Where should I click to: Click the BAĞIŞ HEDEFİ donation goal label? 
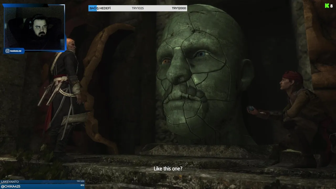pyautogui.click(x=100, y=8)
